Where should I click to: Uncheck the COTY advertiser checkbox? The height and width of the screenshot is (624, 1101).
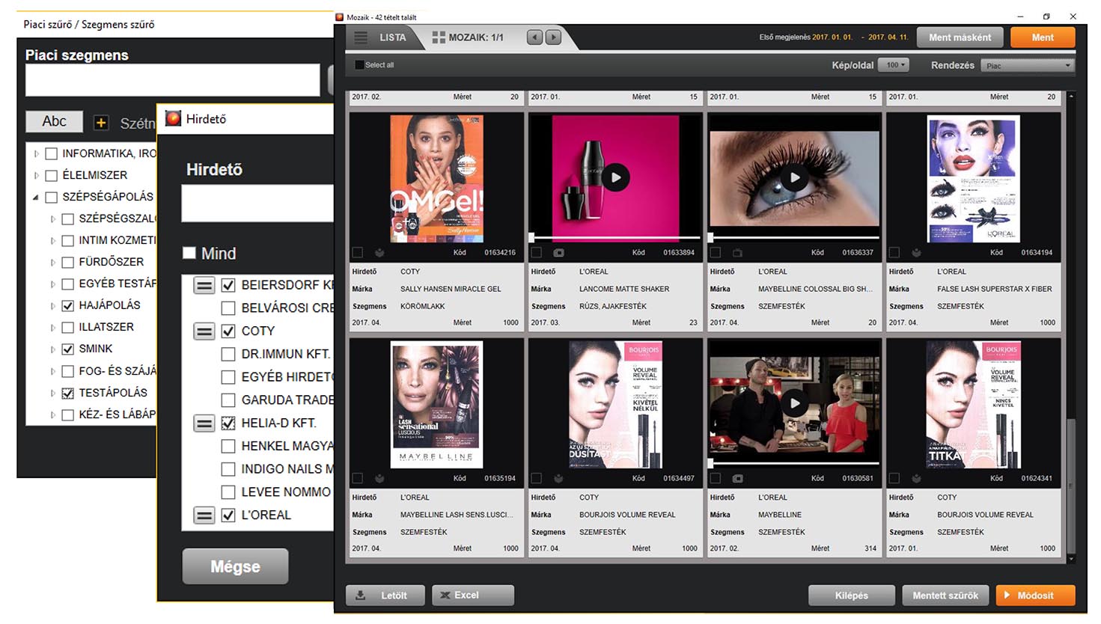228,331
